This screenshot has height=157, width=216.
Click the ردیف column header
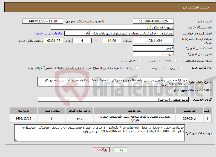[x=207, y=111]
